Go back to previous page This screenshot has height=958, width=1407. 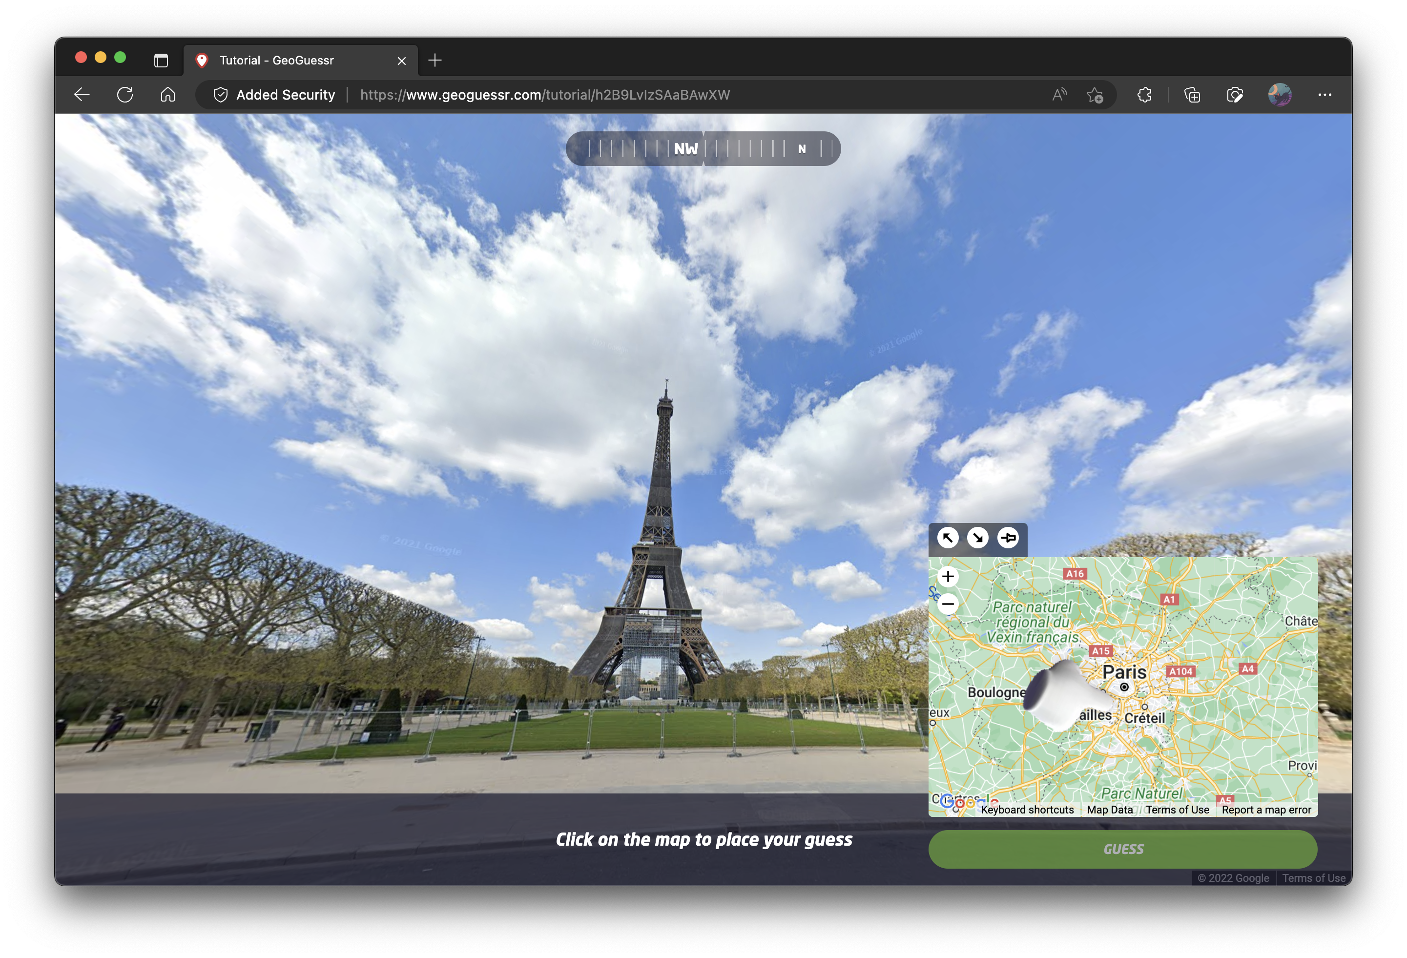point(82,95)
